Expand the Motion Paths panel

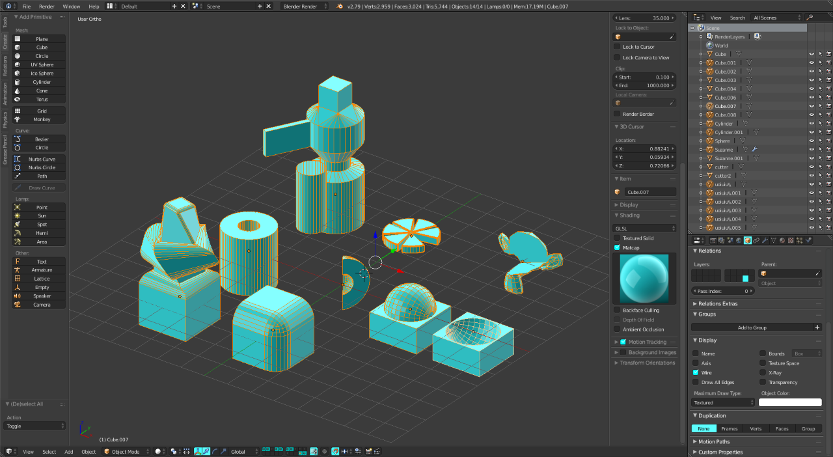coord(713,441)
